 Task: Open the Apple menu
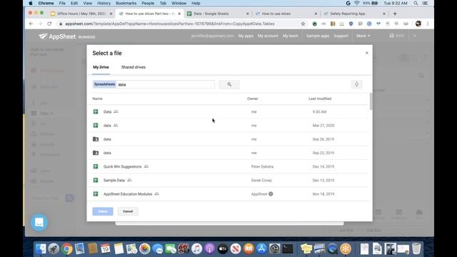tap(31, 3)
